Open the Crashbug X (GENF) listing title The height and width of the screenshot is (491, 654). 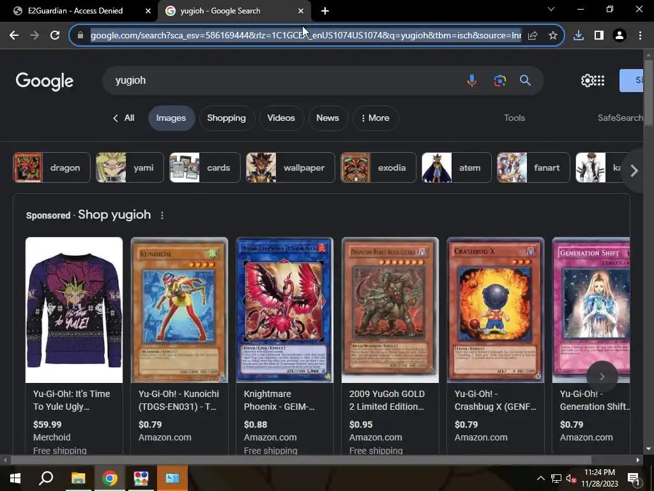click(x=496, y=400)
